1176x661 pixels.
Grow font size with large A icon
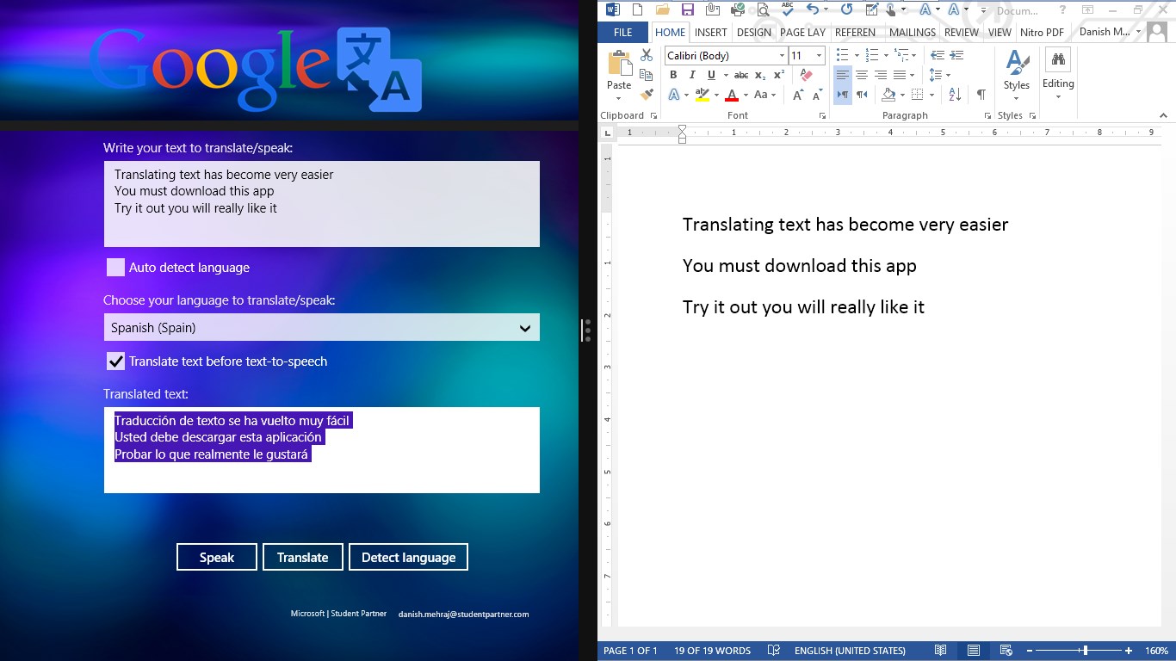click(x=798, y=95)
